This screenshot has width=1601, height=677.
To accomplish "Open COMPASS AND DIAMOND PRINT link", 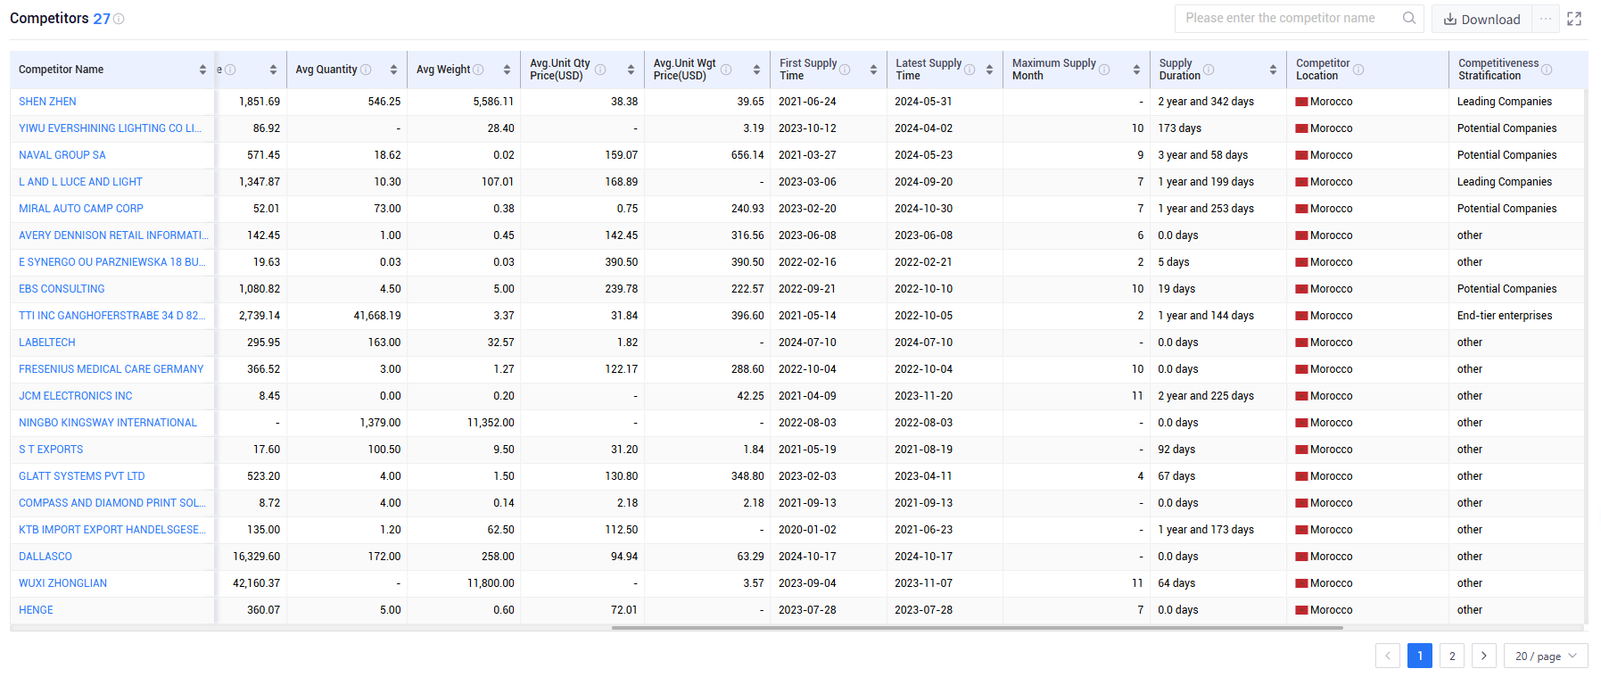I will pos(112,503).
